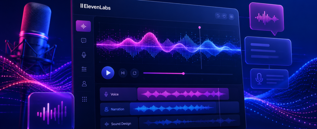Click the playhead marker above the waveform
This screenshot has width=317, height=129.
[199, 27]
